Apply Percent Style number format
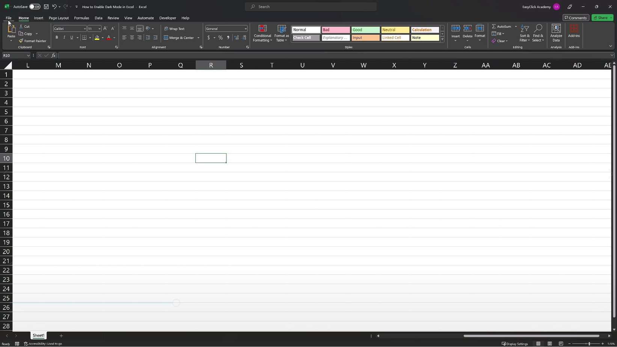 [x=220, y=38]
